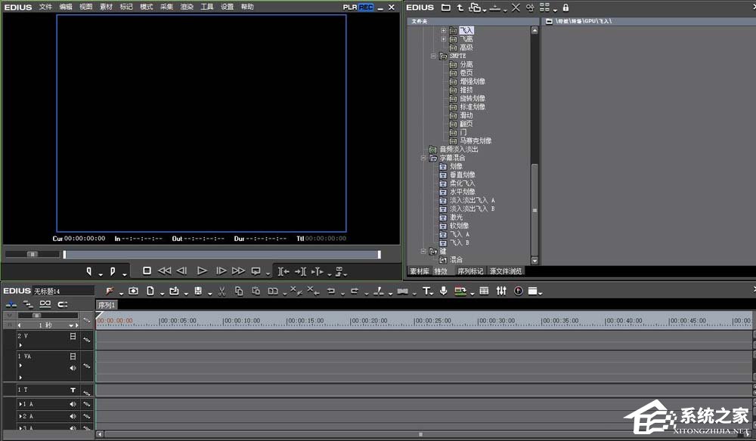Image resolution: width=756 pixels, height=441 pixels.
Task: Click the timeline zoom scale slider
Action: click(36, 315)
